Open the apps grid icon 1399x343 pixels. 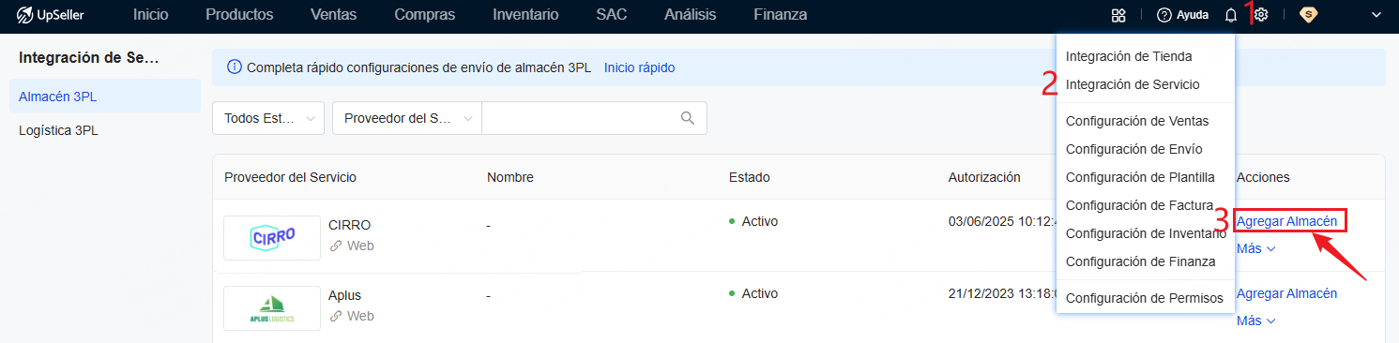(1118, 15)
